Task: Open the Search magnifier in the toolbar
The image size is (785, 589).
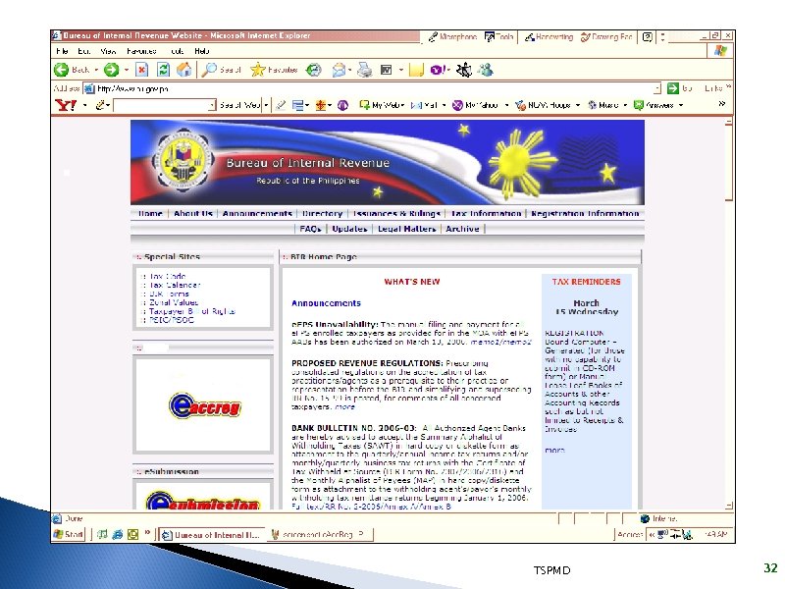Action: tap(209, 70)
